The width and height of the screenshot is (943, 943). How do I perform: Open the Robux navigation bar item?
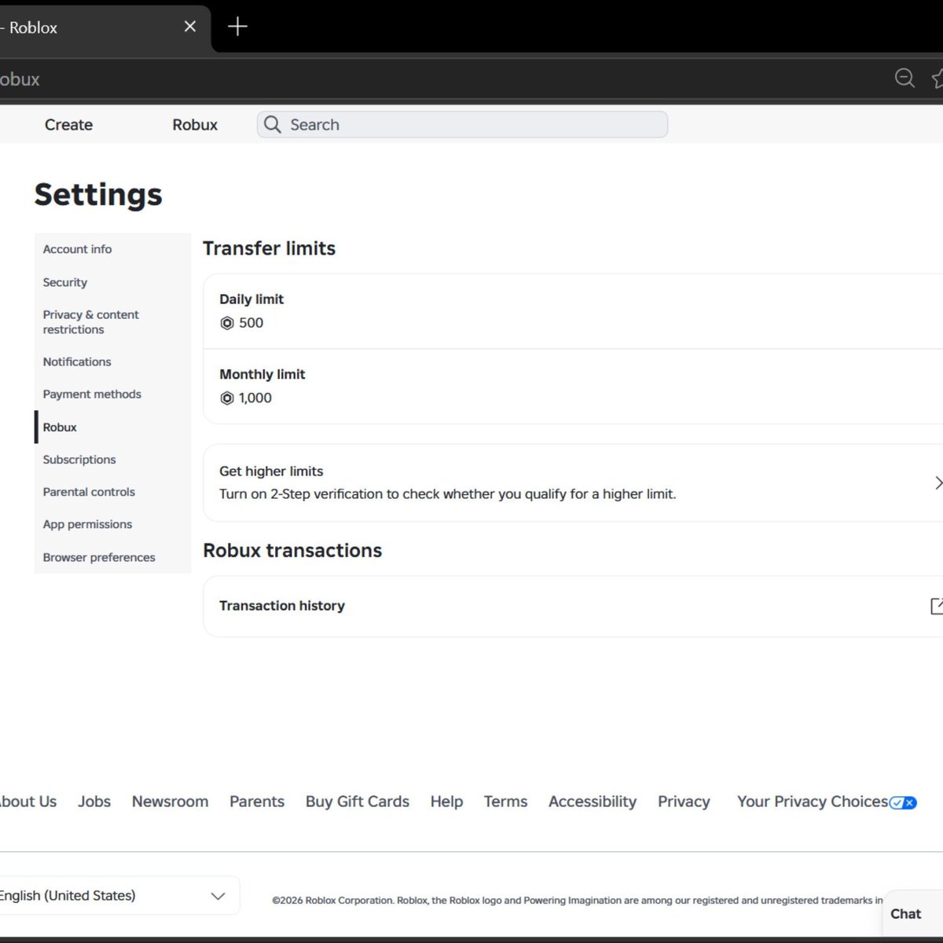(x=195, y=125)
